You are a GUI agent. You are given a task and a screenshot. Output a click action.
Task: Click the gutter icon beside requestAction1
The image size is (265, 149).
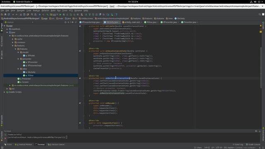80,123
